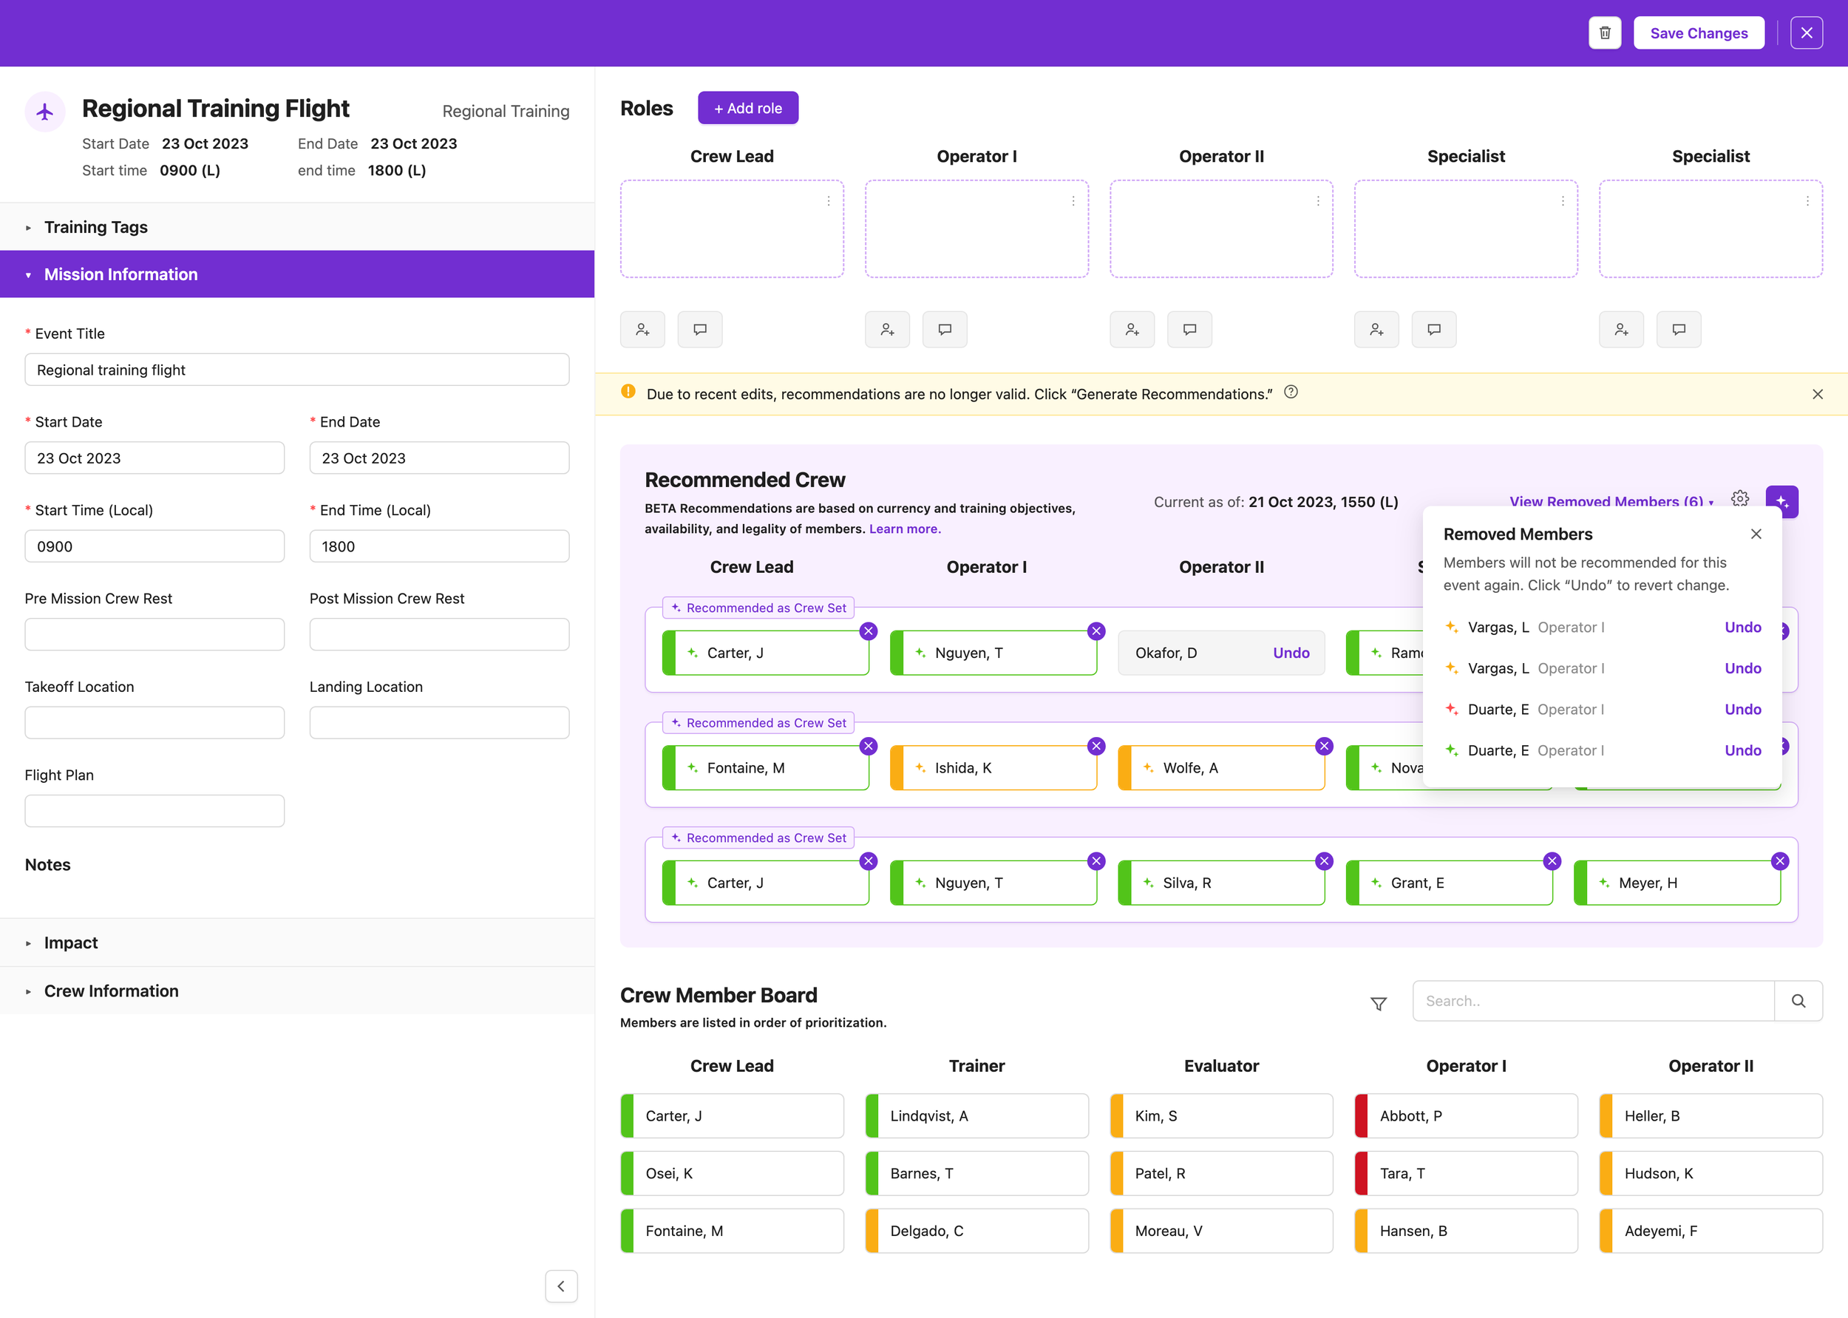Remove Ishida, K recommendation
Viewport: 1848px width, 1318px height.
[1096, 747]
